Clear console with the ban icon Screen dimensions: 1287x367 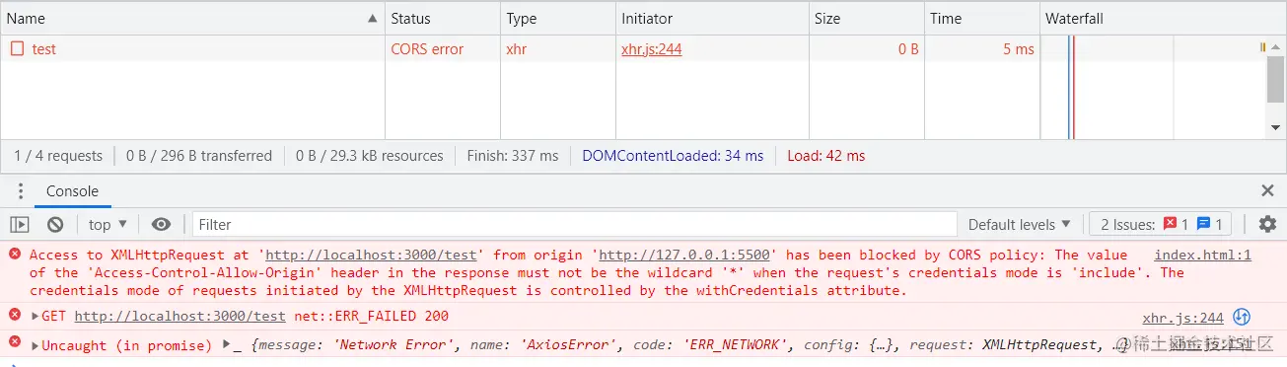pyautogui.click(x=55, y=224)
